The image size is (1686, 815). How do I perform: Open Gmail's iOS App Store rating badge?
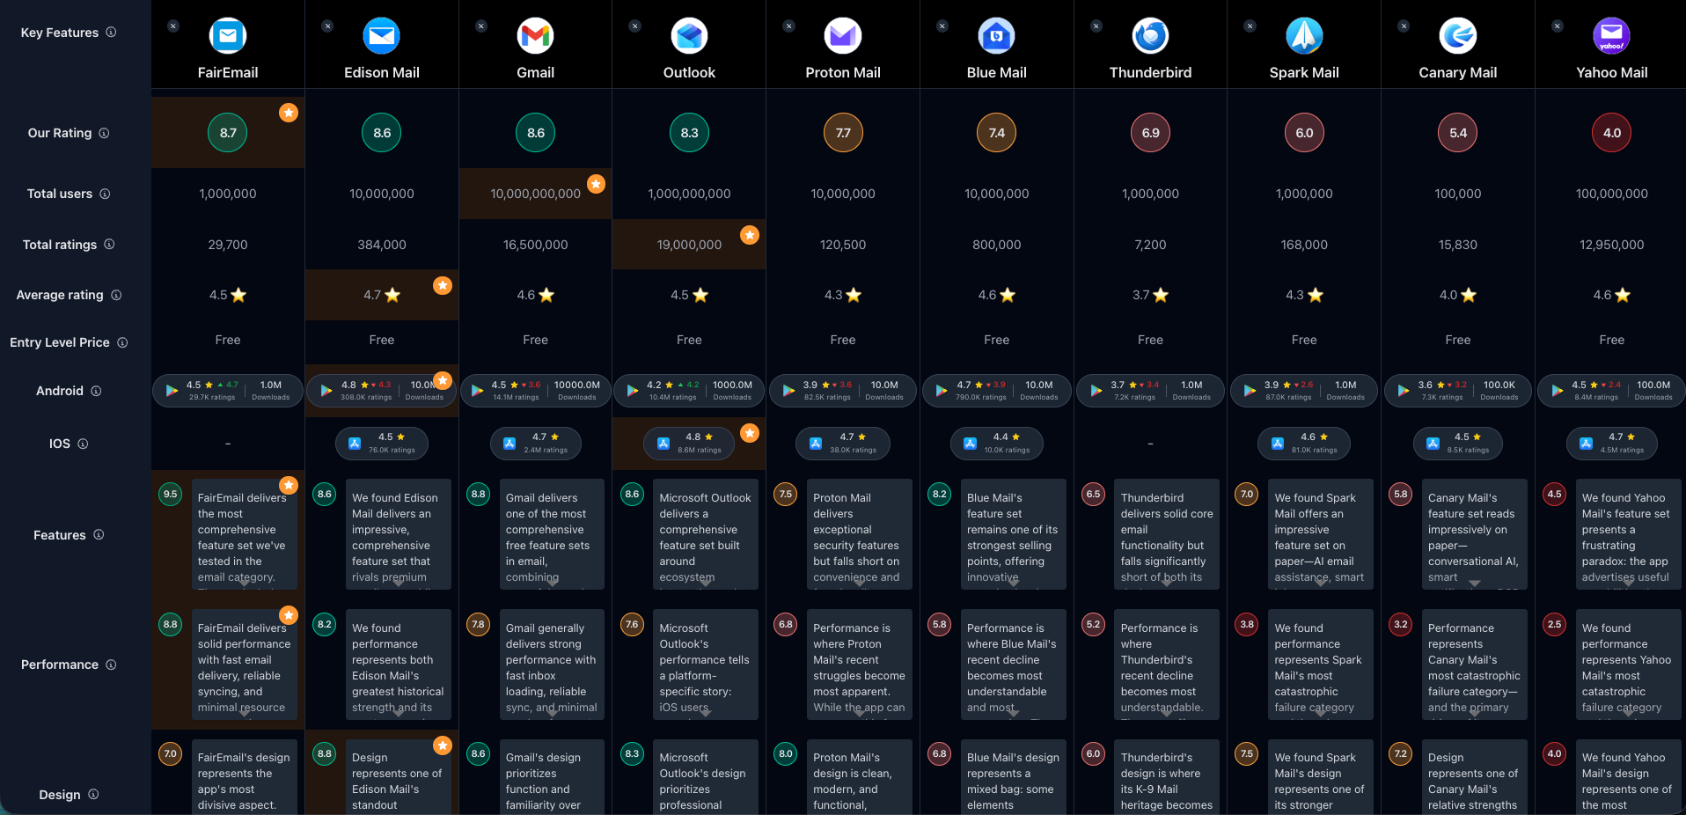(x=535, y=444)
